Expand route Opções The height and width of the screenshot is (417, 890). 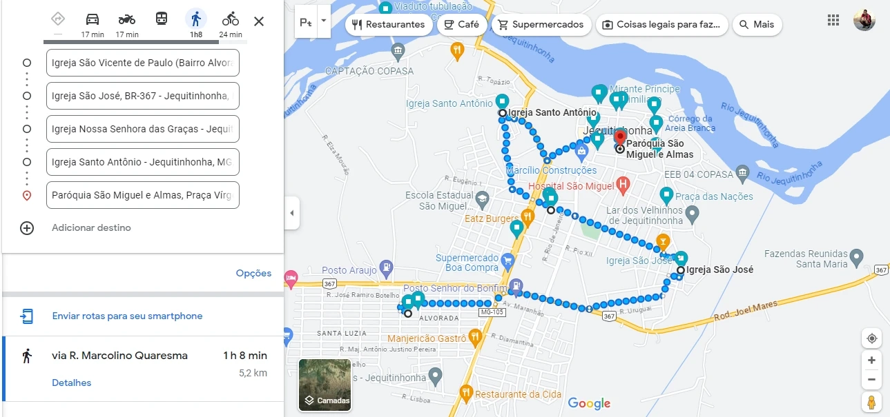point(253,273)
